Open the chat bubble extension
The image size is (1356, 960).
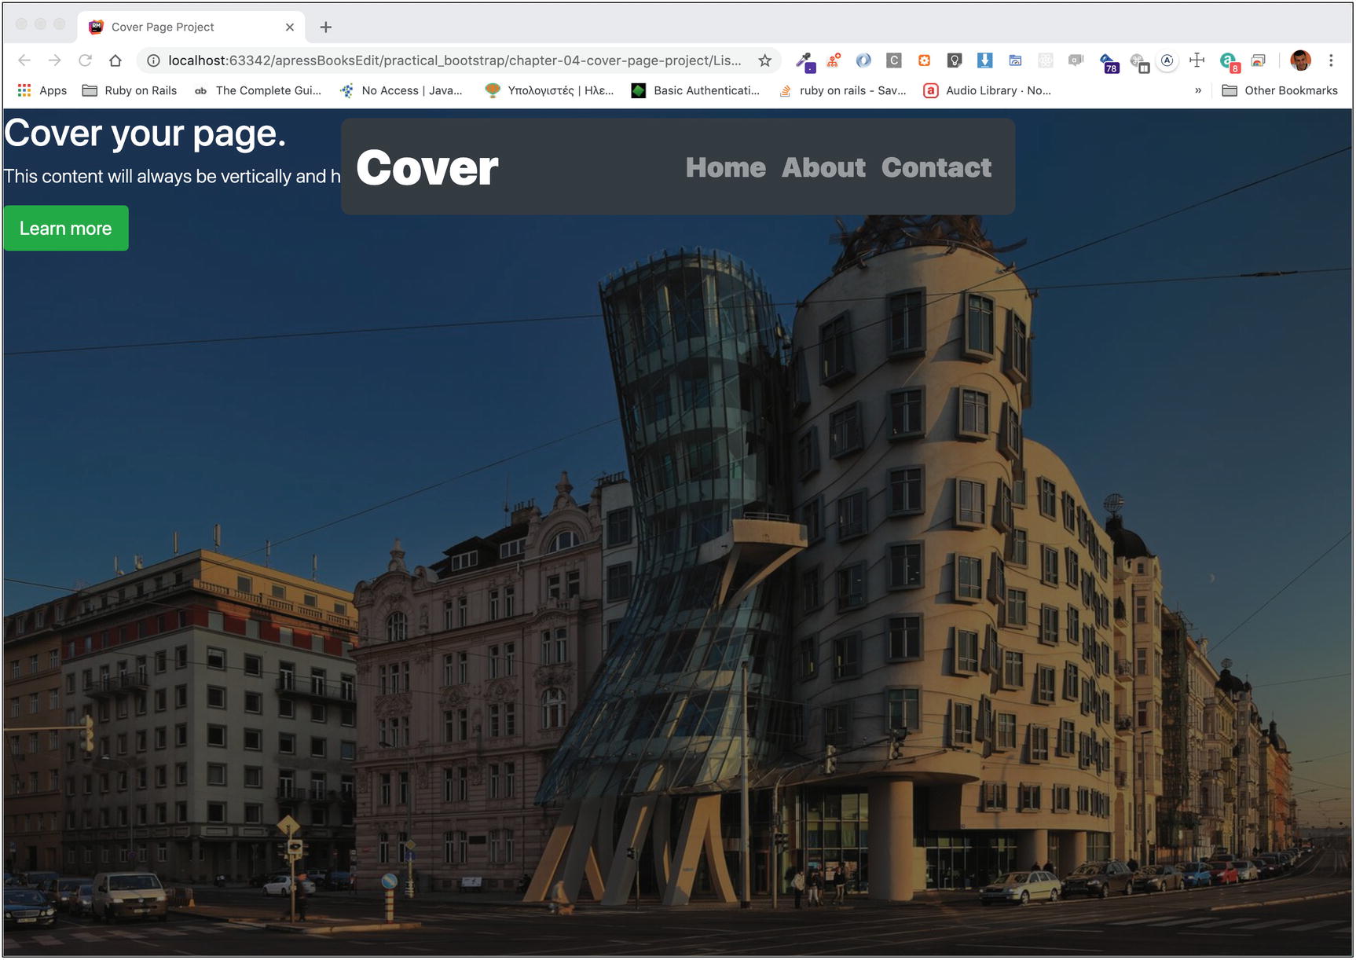coord(1075,60)
